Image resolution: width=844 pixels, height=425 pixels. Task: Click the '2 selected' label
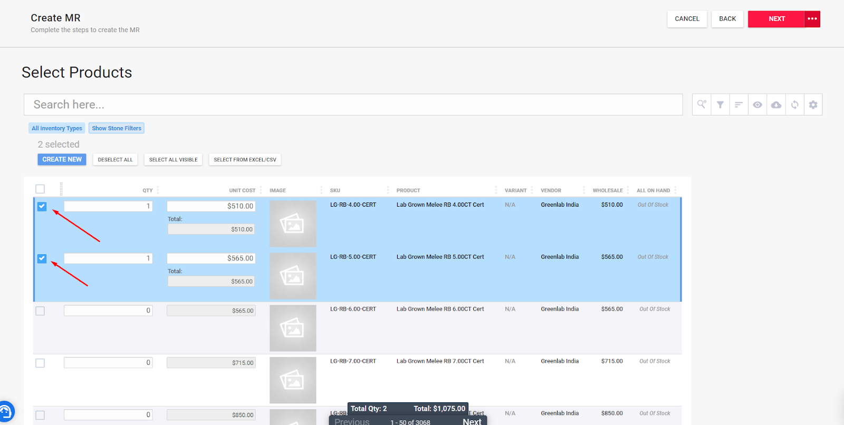pos(59,144)
